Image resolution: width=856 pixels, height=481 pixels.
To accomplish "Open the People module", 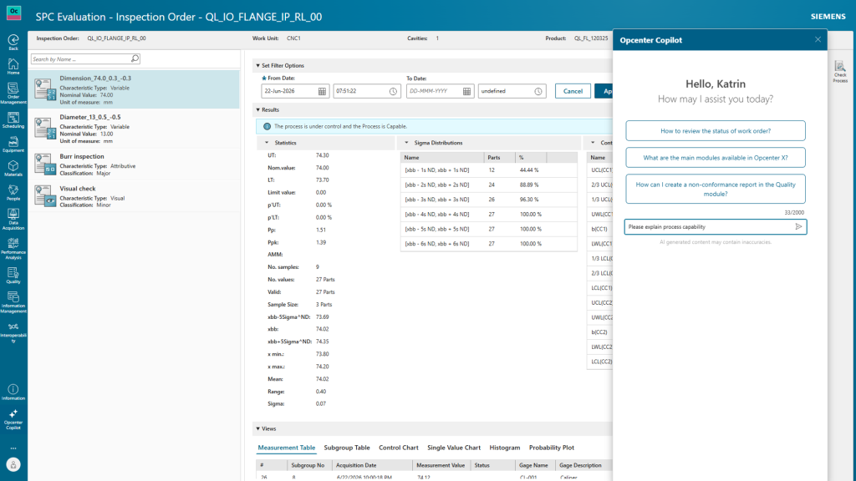I will 13,193.
